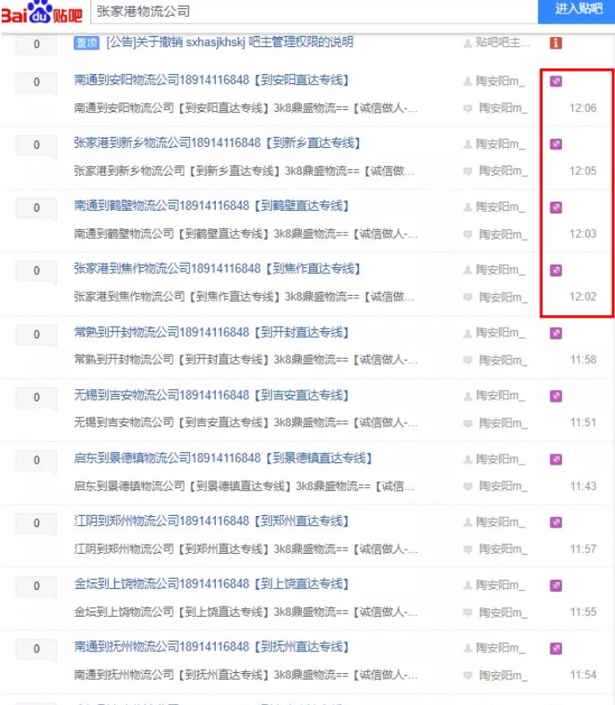The width and height of the screenshot is (615, 705).
Task: Open post 启东到景德镇物流公司18914116848
Action: pyautogui.click(x=223, y=459)
